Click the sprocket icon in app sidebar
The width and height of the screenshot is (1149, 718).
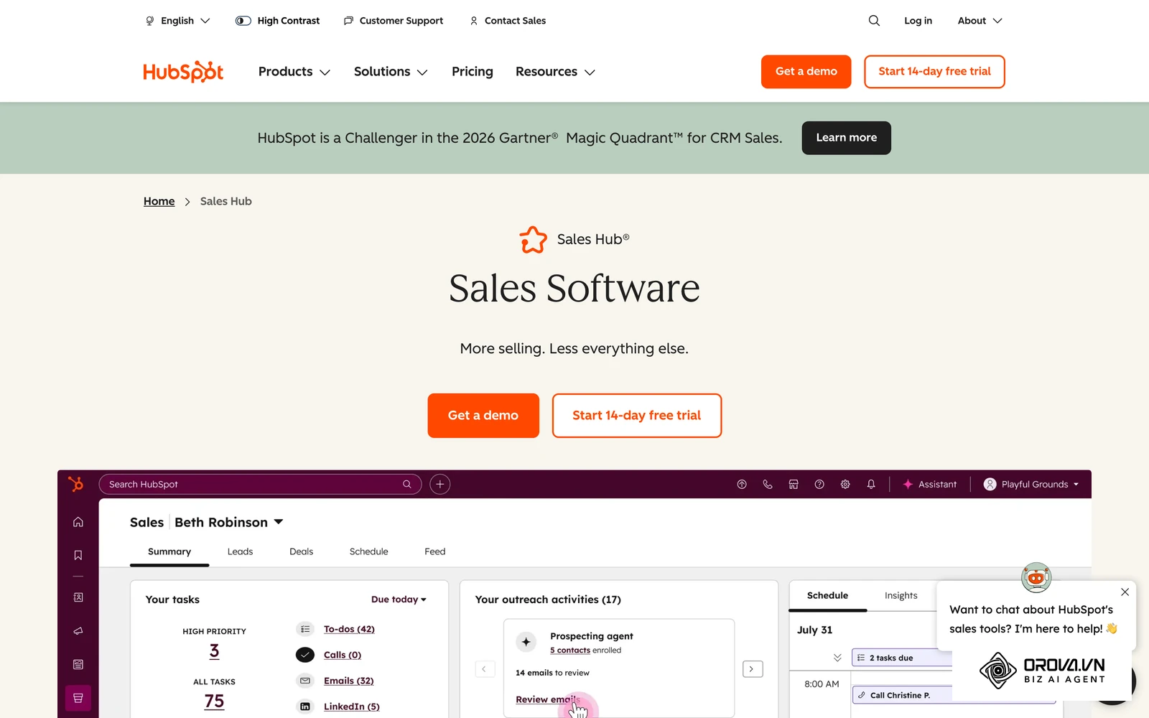(75, 484)
